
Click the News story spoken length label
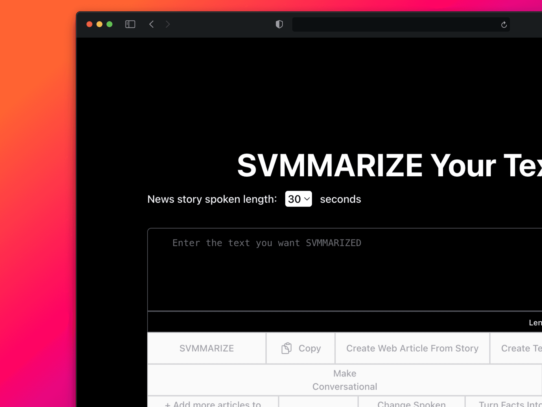click(212, 199)
